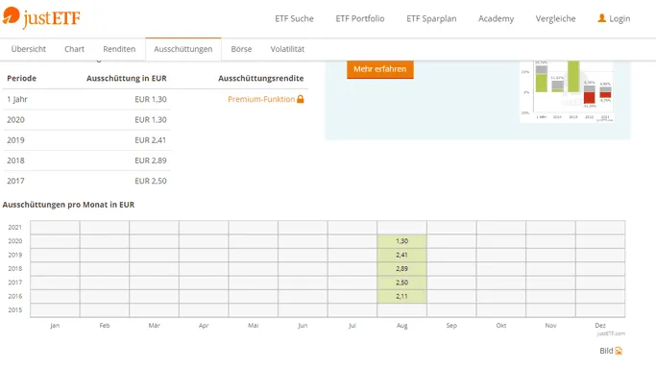Screen dimensions: 656x369
Task: Click Ausschüttungen pro Monat in EUR heading
Action: pos(68,205)
